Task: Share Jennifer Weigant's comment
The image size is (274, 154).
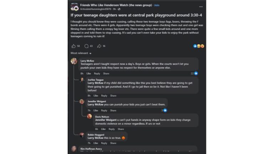Action: (x=113, y=111)
